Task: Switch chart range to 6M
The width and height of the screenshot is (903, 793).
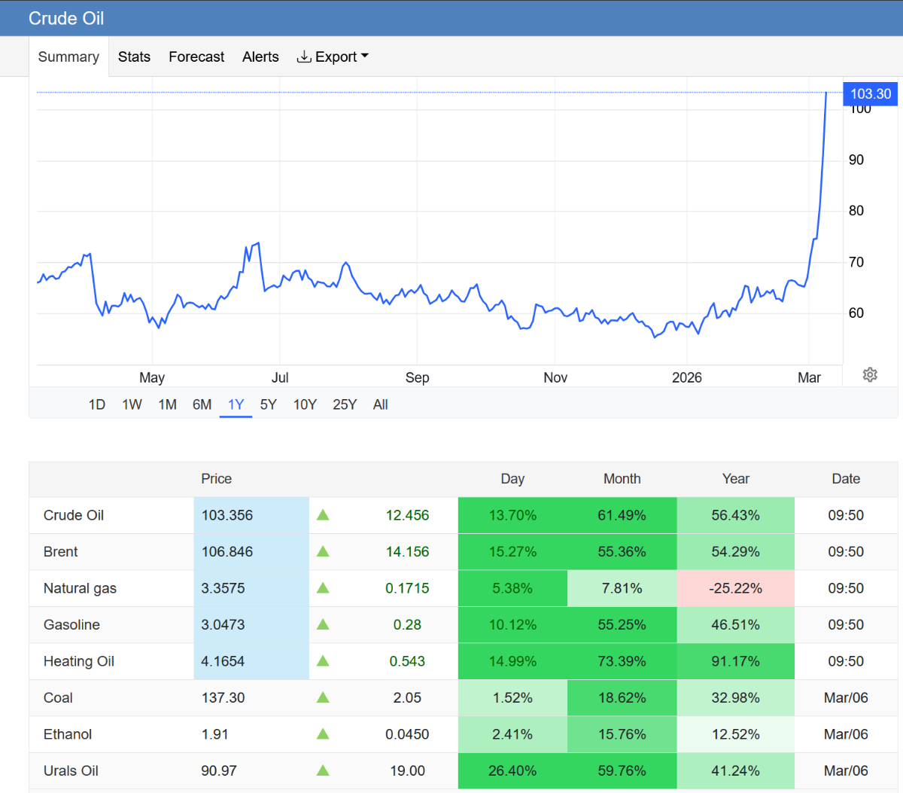Action: tap(202, 405)
